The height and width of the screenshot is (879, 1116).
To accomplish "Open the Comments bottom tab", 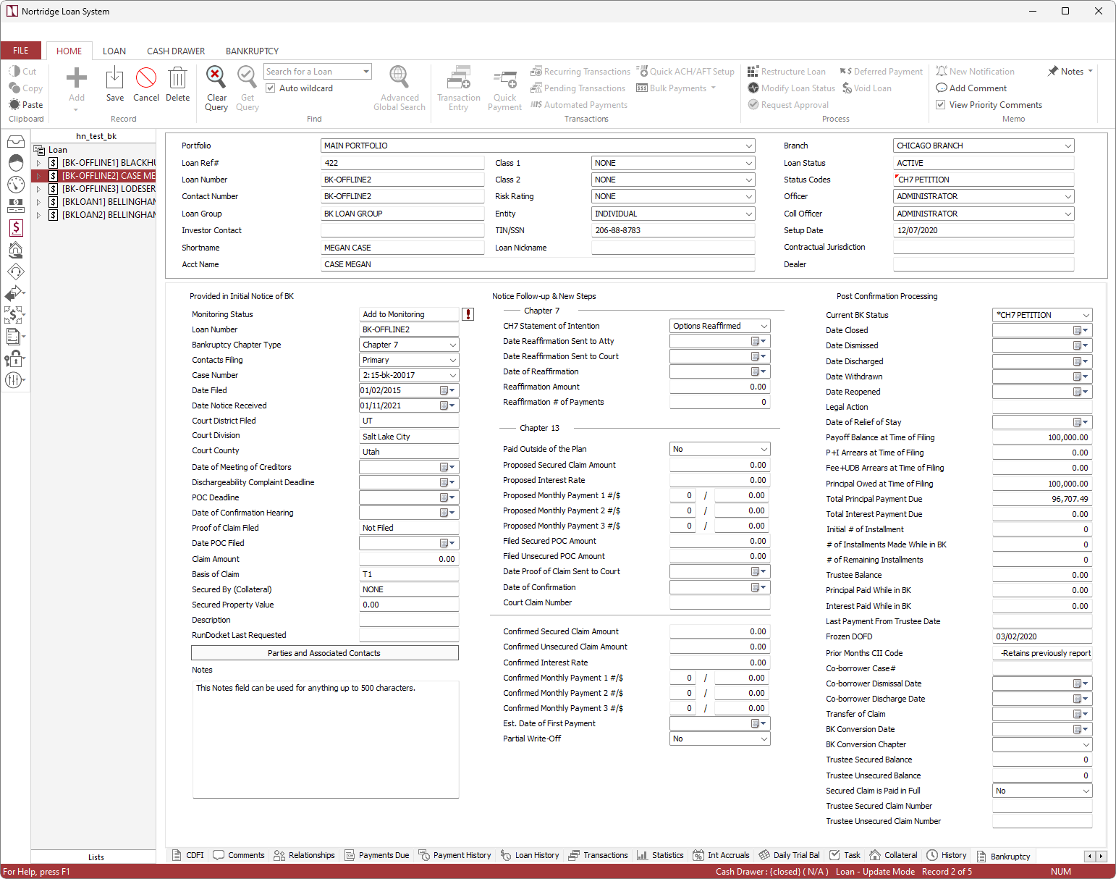I will 239,855.
